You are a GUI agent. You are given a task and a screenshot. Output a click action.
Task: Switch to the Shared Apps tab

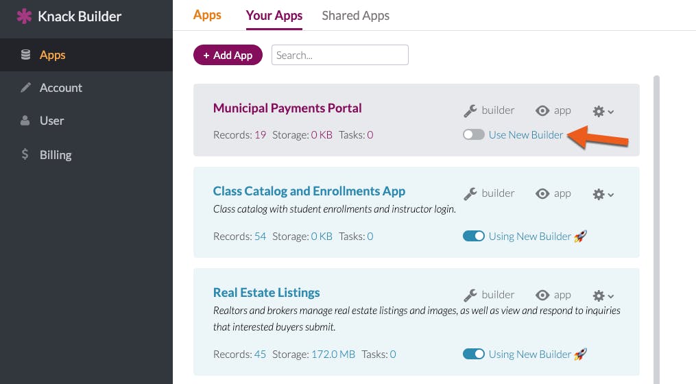pos(356,16)
